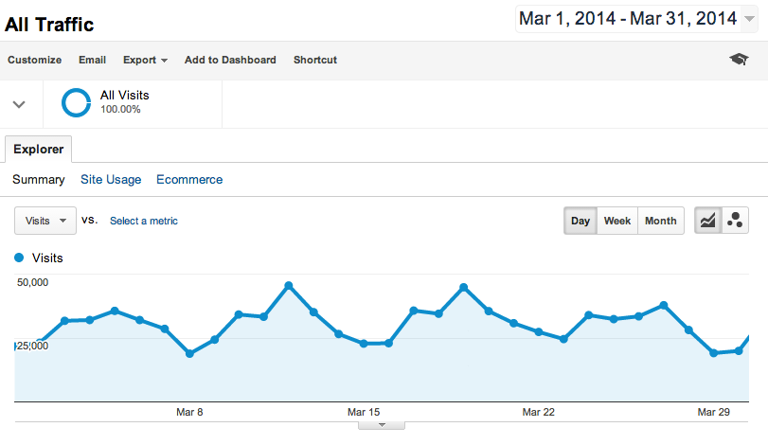Toggle graph to Month view
Viewport: 768px width, 445px height.
pyautogui.click(x=661, y=221)
